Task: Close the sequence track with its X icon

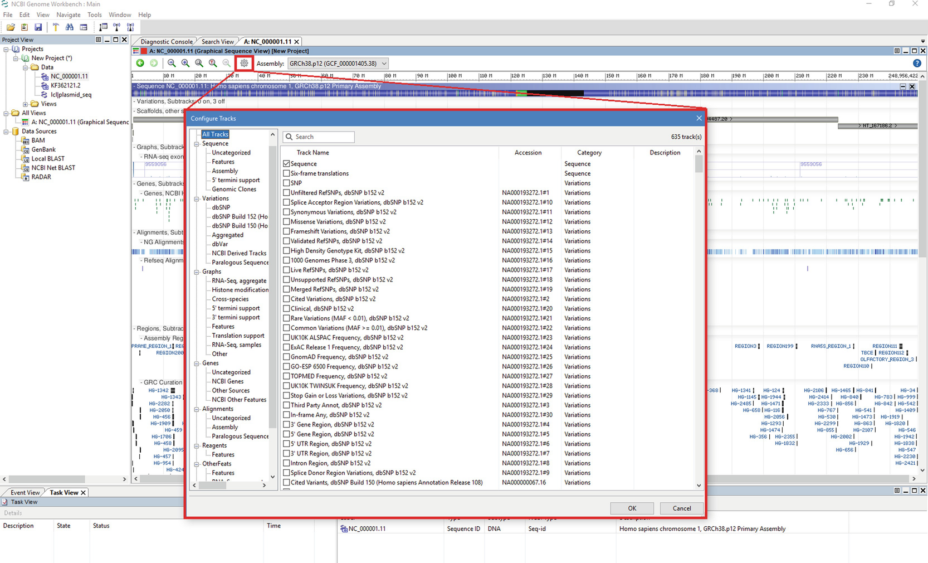Action: click(x=912, y=86)
